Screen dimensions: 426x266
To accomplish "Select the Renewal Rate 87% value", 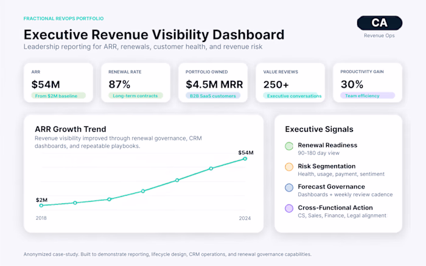I will pos(119,84).
